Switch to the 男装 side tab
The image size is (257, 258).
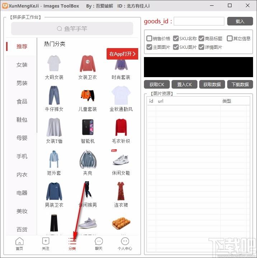(x=22, y=83)
